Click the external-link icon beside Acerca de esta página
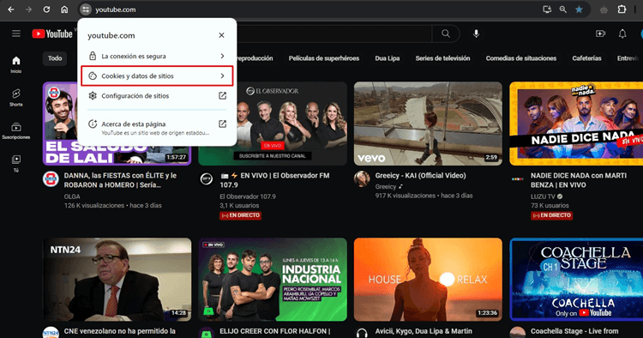Viewport: 643px width, 338px height. pyautogui.click(x=222, y=124)
